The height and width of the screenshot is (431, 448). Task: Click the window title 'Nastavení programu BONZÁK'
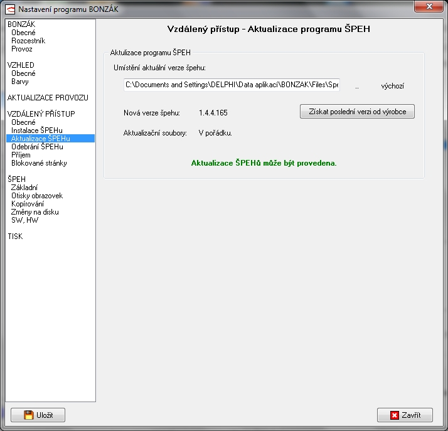click(x=68, y=9)
